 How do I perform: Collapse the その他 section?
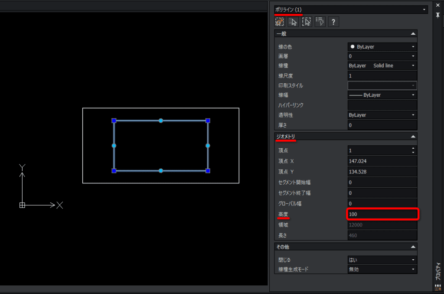(x=413, y=247)
